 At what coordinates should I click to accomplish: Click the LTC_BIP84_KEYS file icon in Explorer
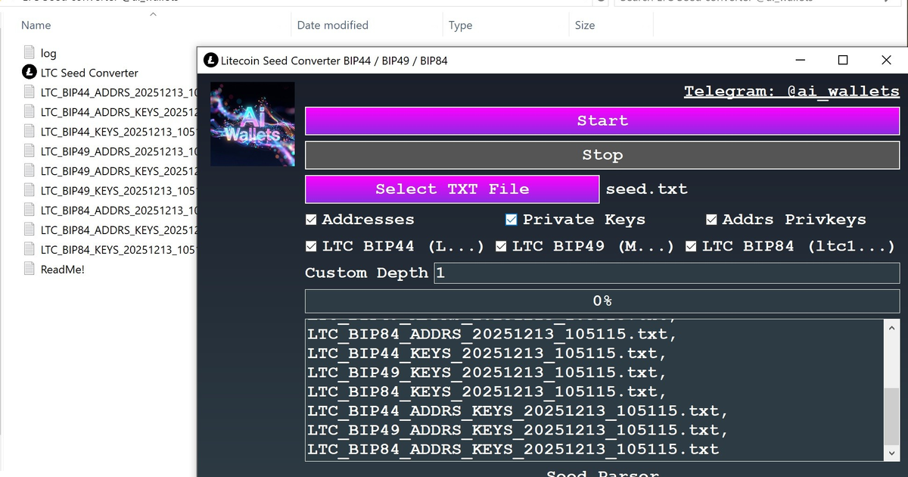30,249
